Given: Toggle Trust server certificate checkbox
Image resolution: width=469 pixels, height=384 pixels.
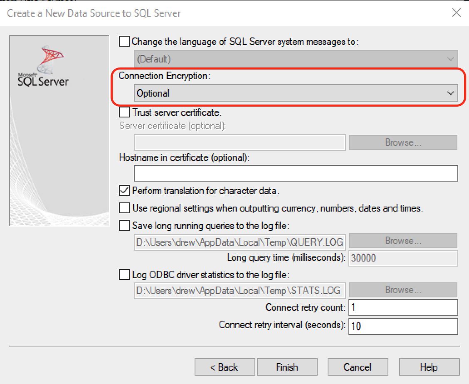Looking at the screenshot, I should tap(124, 112).
